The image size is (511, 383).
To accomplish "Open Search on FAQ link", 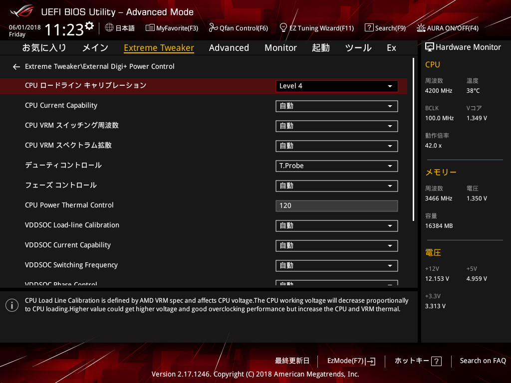I will tap(483, 361).
